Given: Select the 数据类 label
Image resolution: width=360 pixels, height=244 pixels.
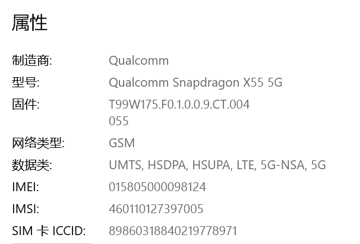Looking at the screenshot, I should click(x=32, y=165).
